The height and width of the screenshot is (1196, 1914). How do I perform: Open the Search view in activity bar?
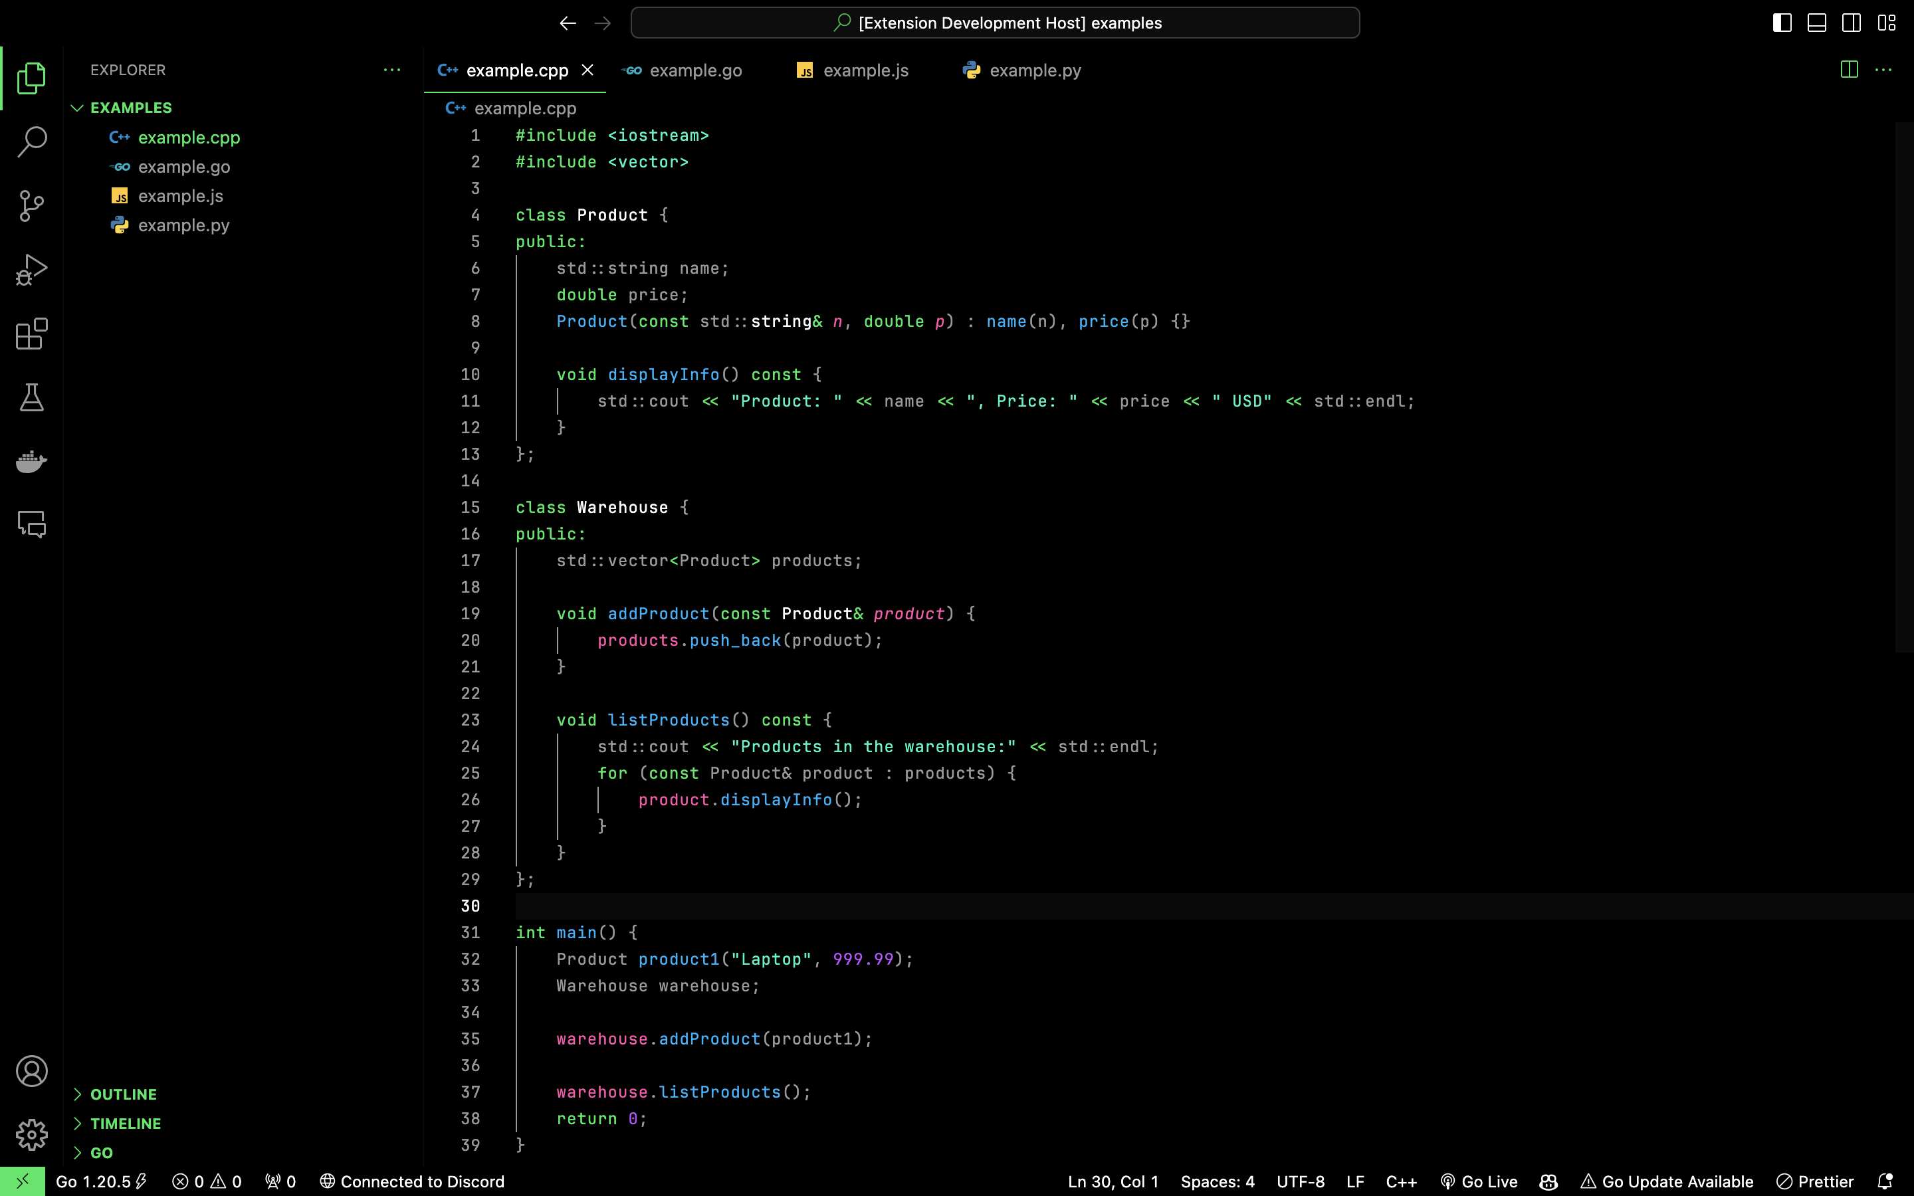[x=32, y=142]
